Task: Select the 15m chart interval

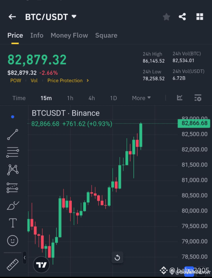Action: 46,98
